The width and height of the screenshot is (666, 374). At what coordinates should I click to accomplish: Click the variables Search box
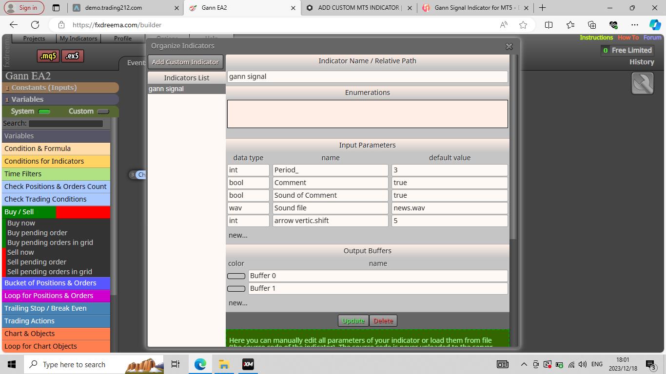pos(66,124)
